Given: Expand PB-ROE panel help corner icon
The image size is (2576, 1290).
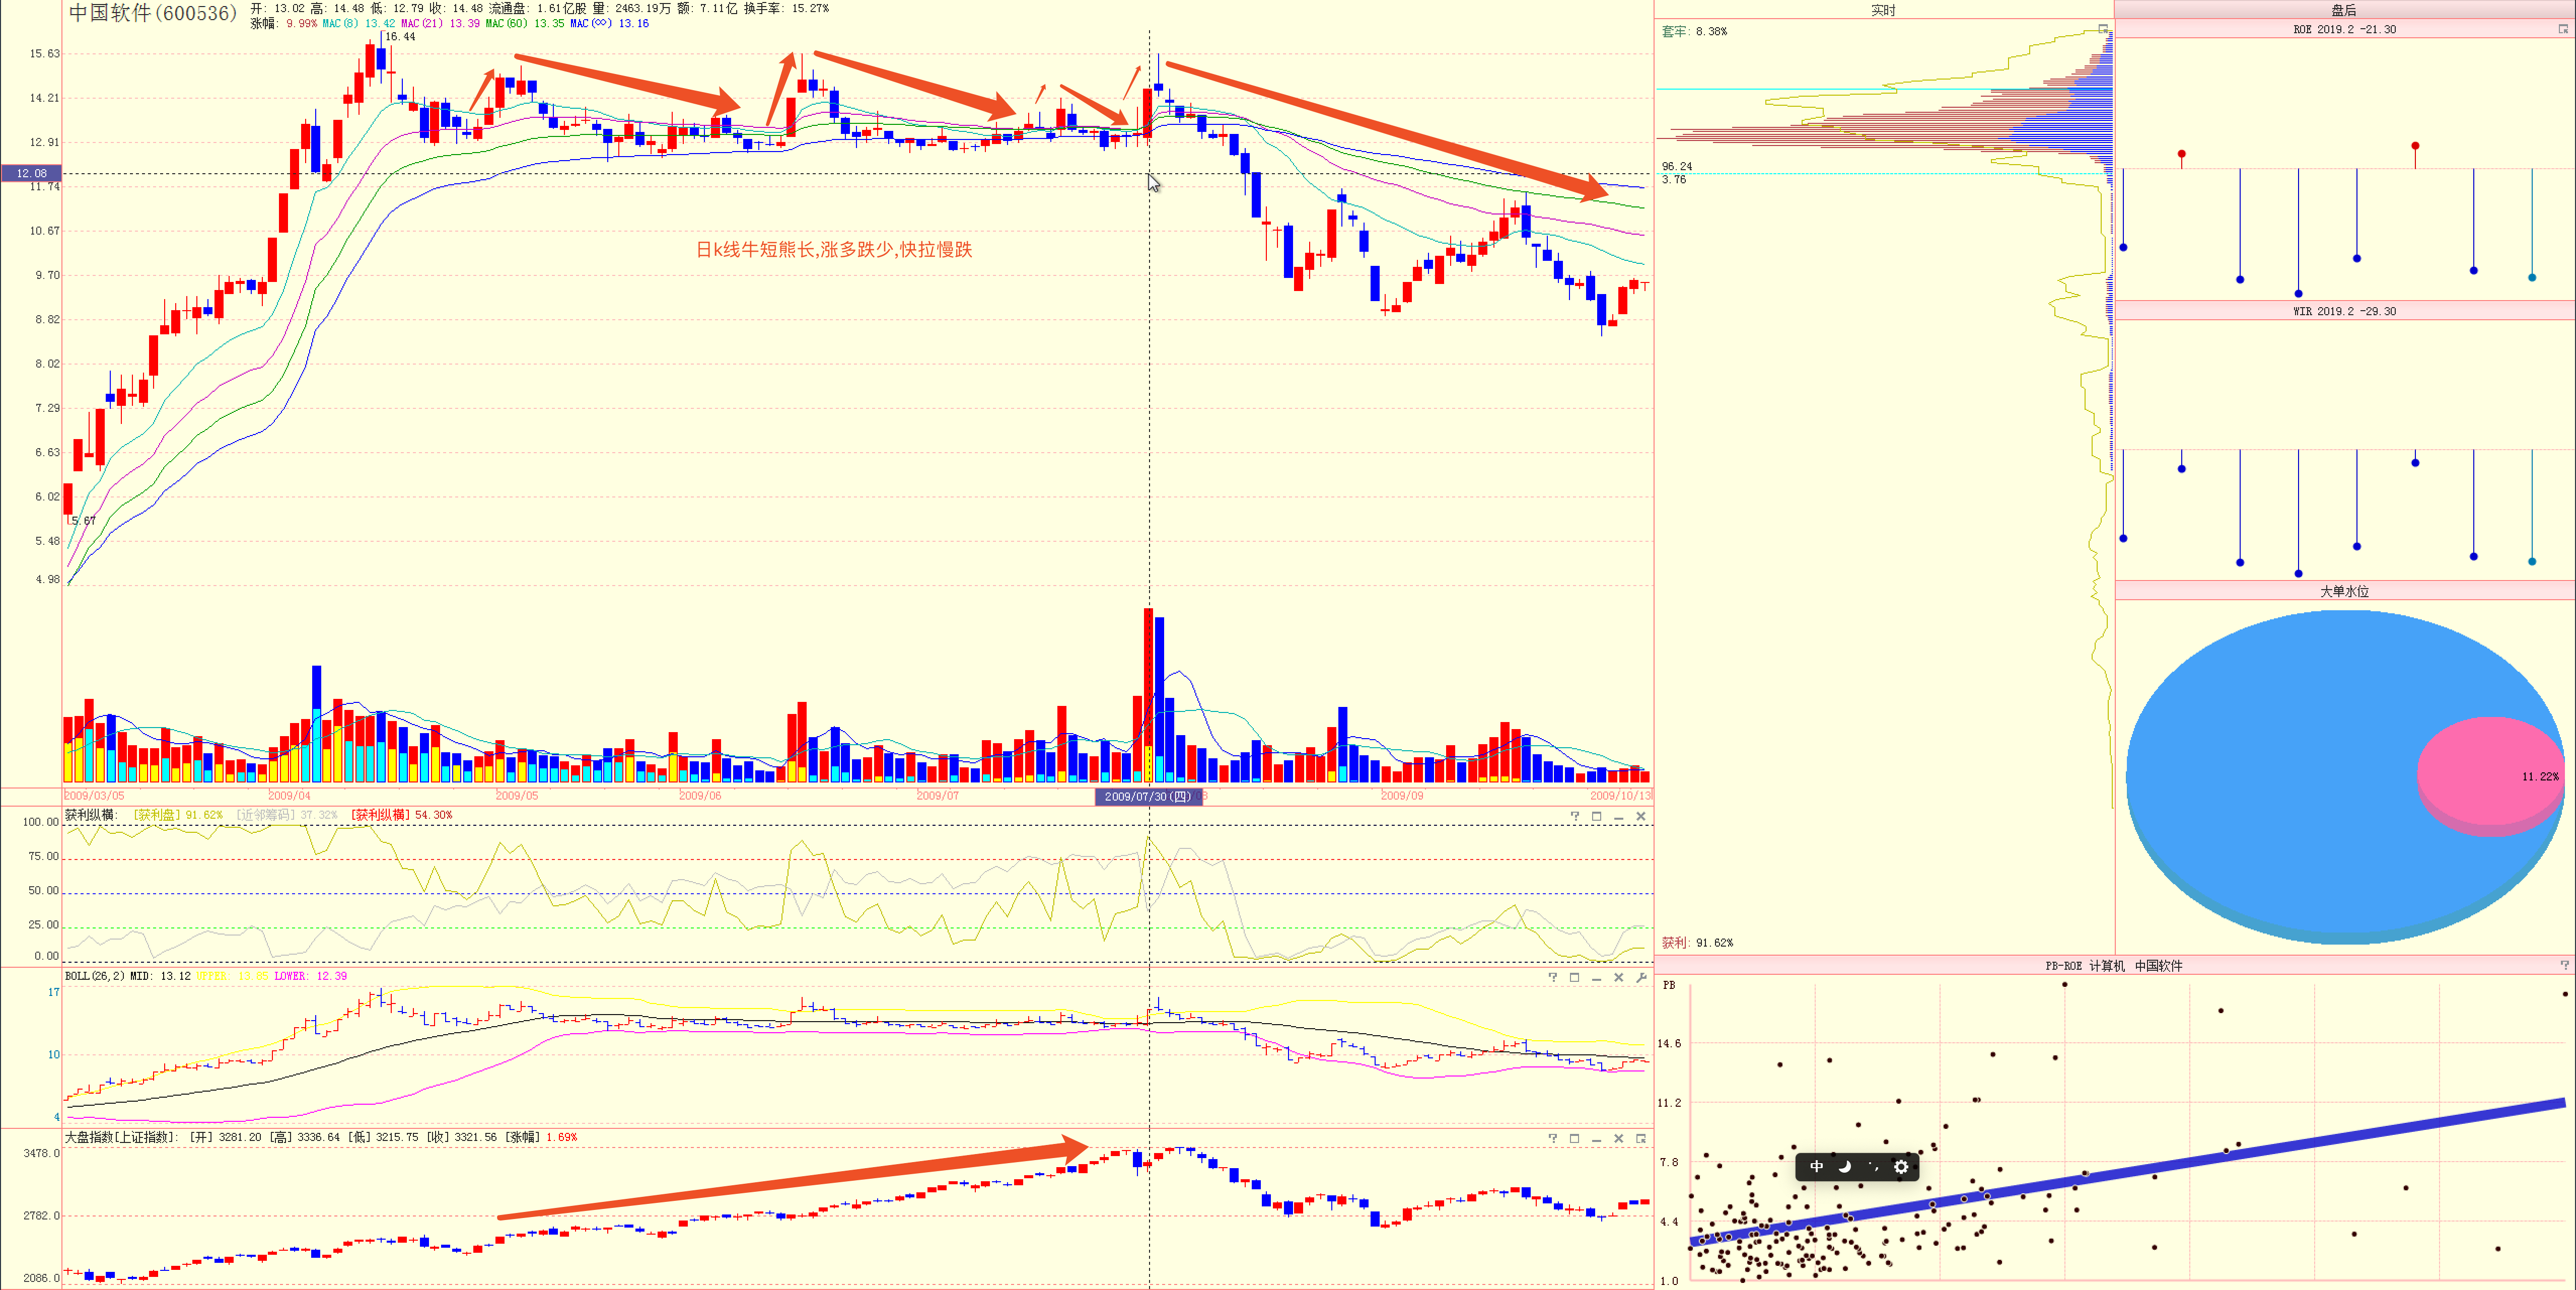Looking at the screenshot, I should pos(2565,965).
